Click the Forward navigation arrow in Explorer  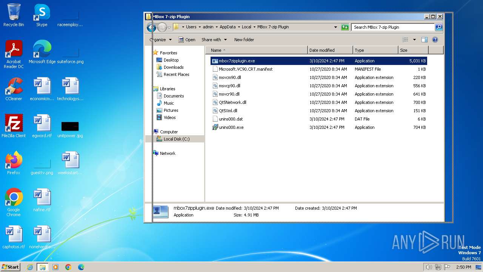(162, 27)
